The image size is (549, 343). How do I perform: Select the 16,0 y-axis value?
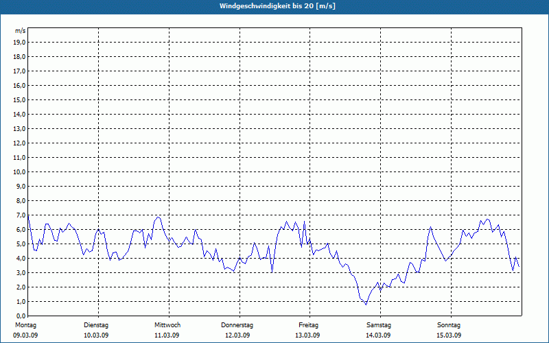[19, 85]
